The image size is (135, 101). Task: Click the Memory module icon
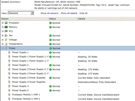6,27
